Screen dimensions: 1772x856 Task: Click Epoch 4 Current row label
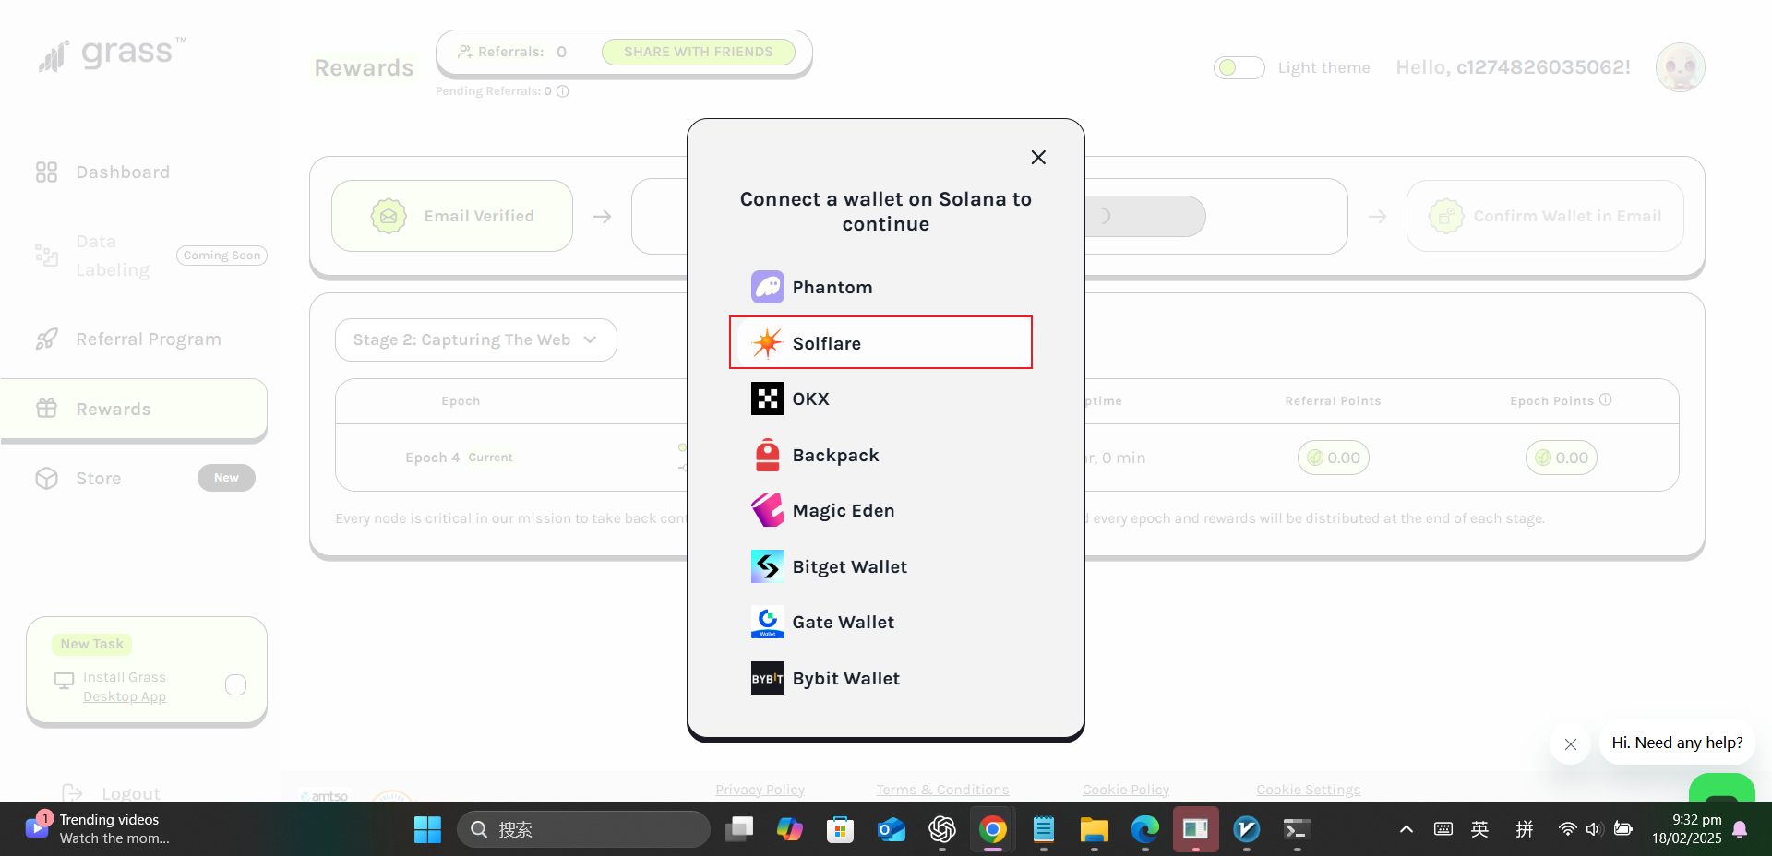tap(459, 458)
